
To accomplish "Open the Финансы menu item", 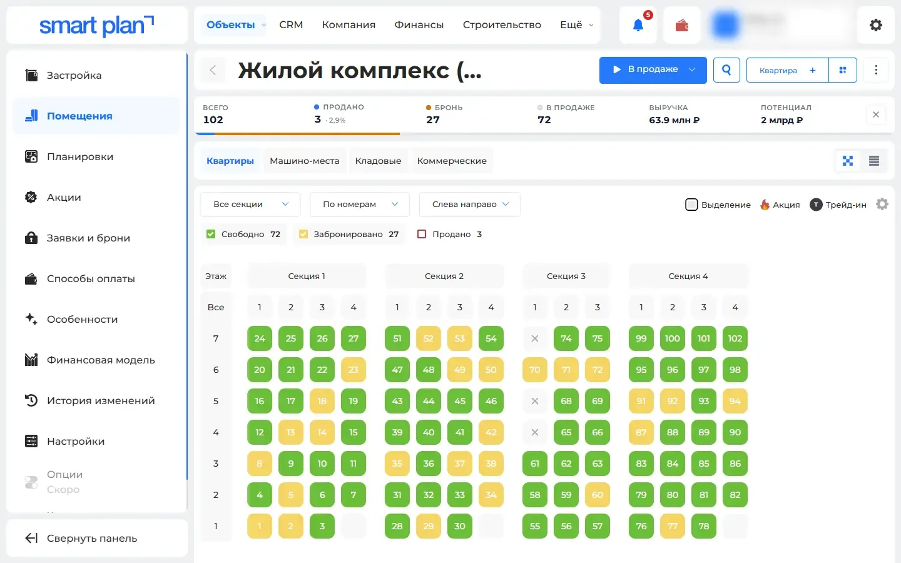I will click(x=419, y=25).
